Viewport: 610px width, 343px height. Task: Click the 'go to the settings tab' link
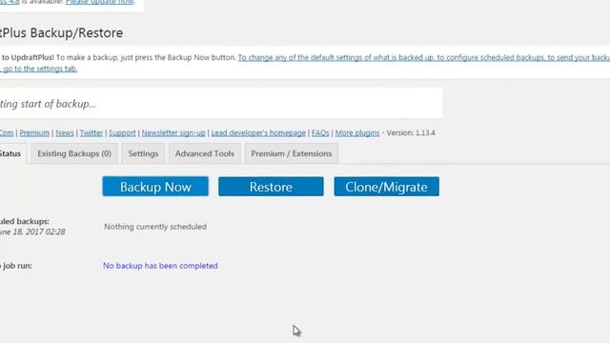39,69
